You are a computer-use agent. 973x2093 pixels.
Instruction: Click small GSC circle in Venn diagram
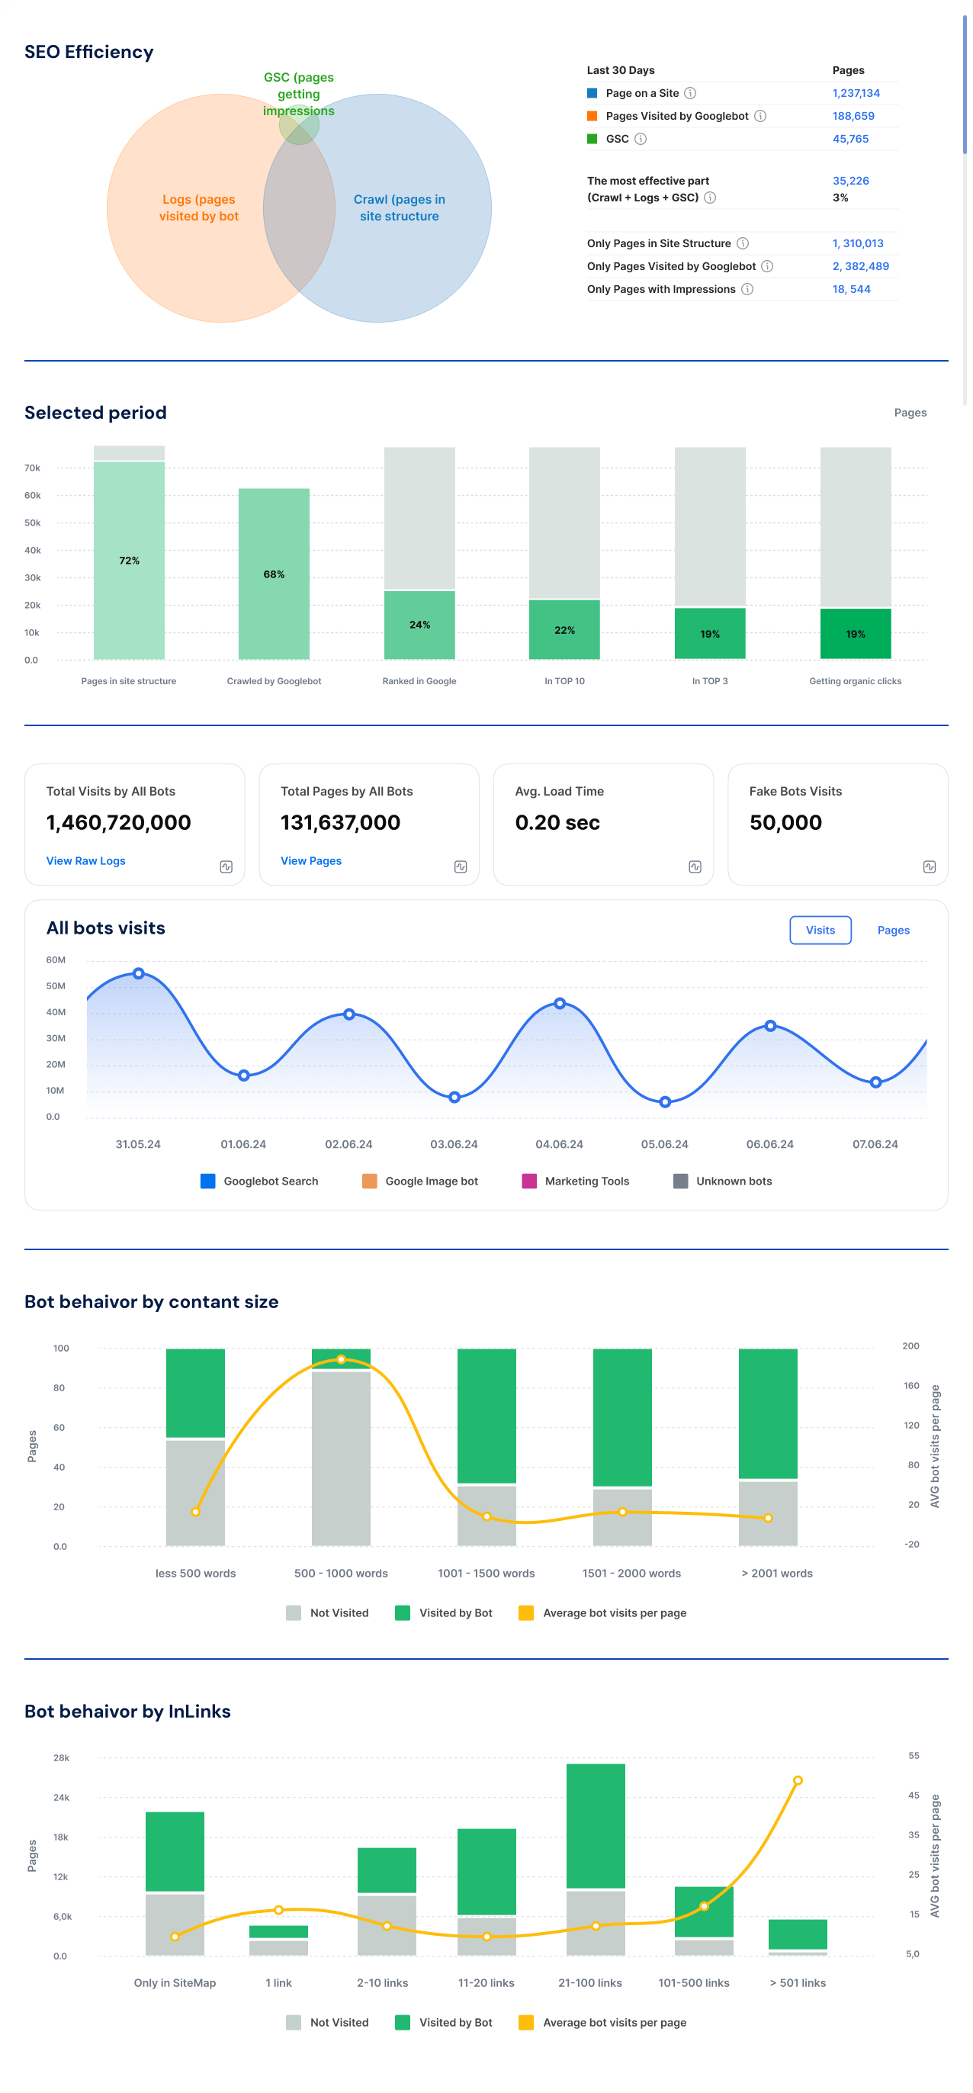299,124
